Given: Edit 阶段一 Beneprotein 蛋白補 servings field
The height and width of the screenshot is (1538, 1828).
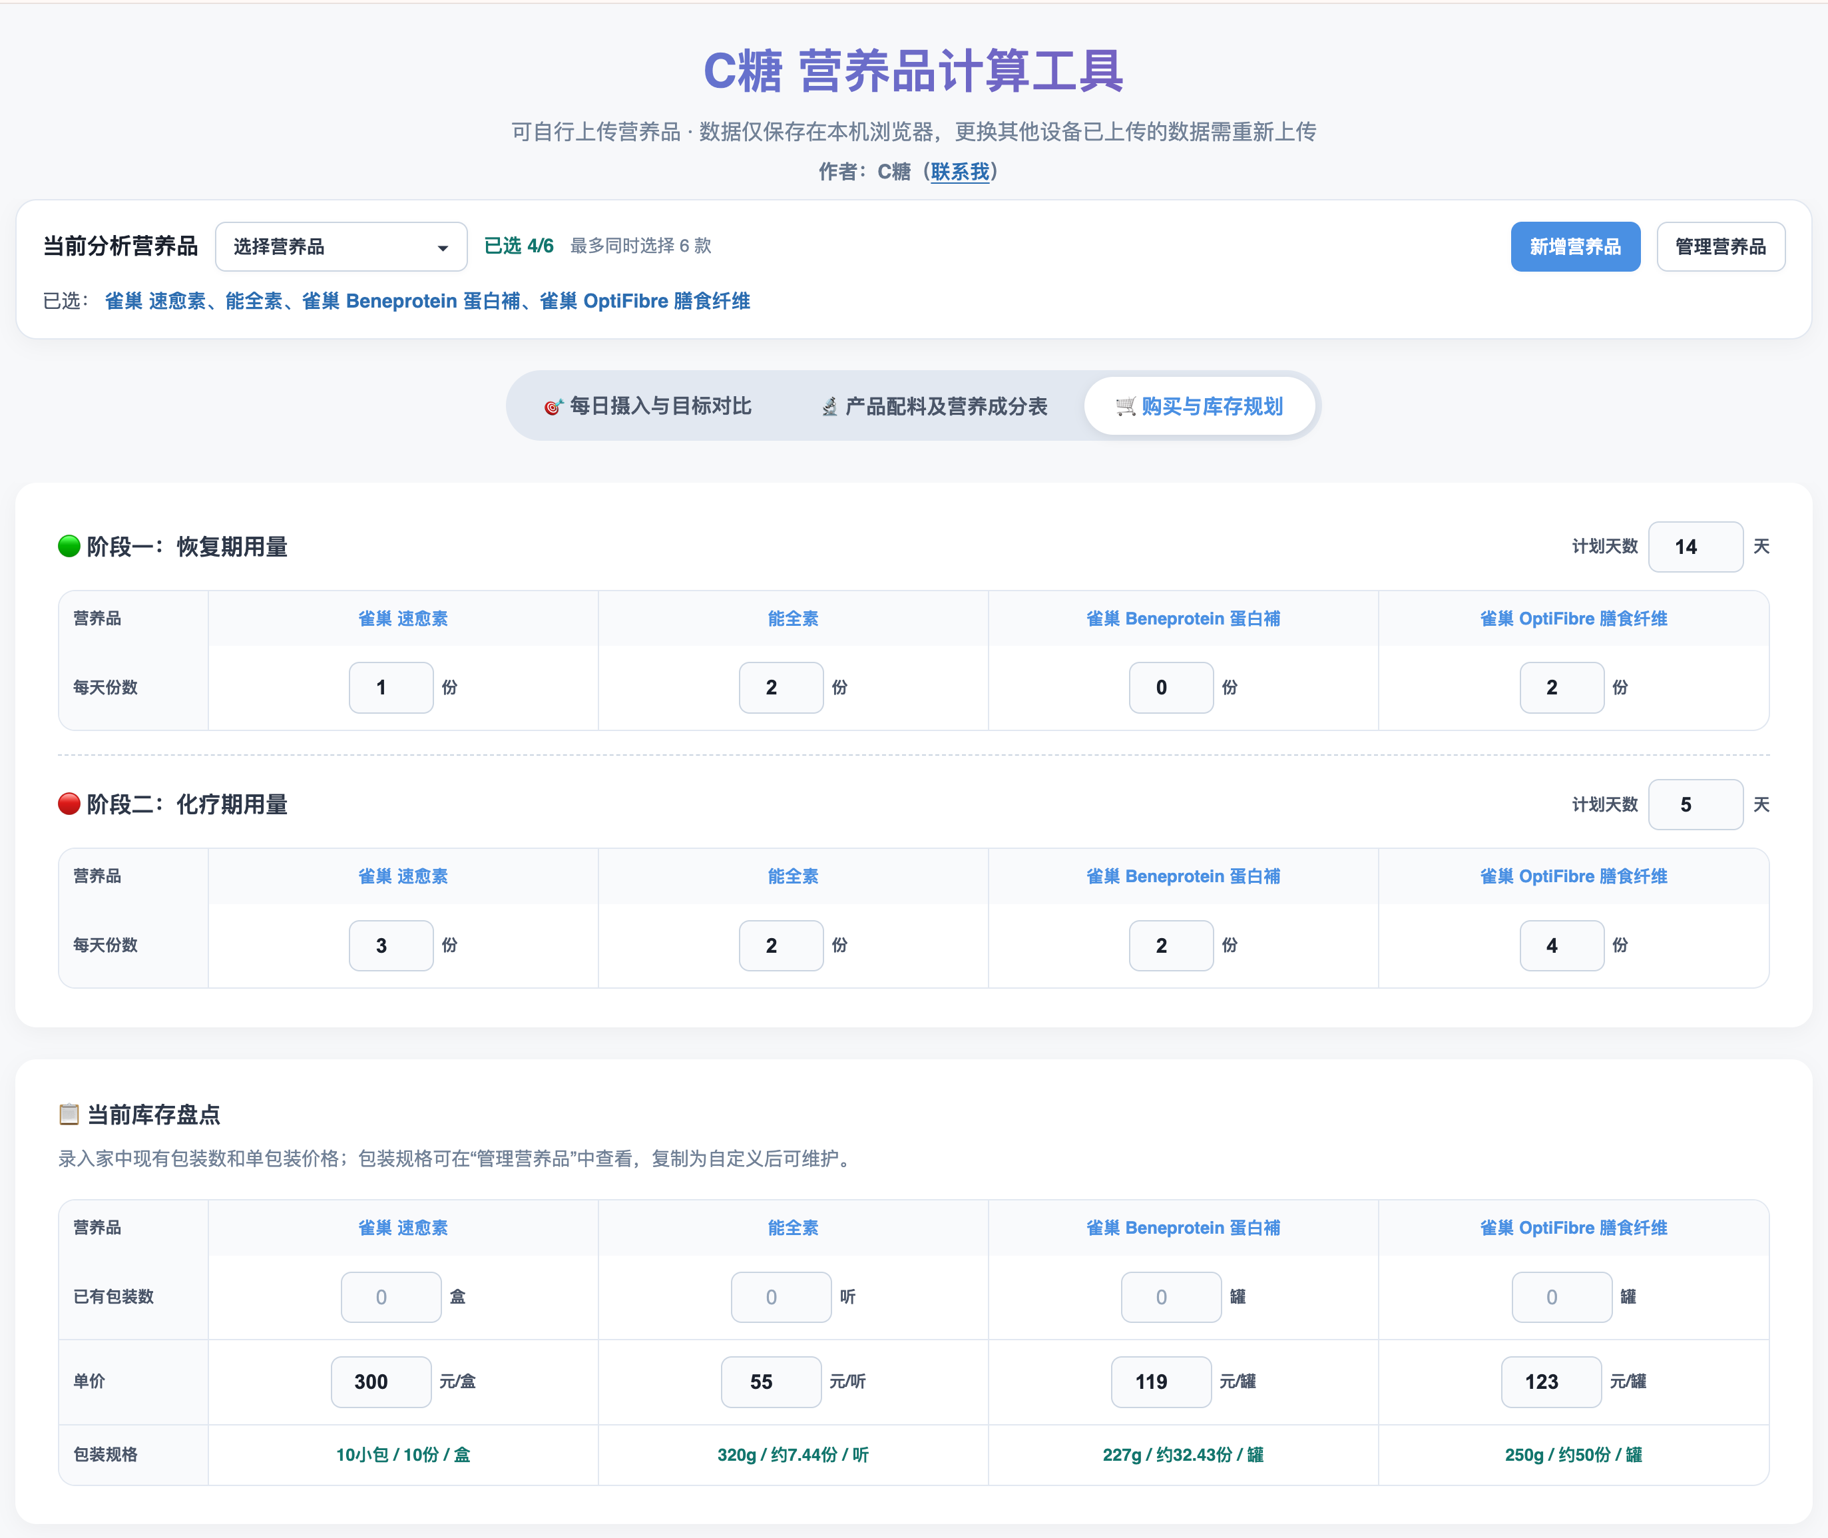Looking at the screenshot, I should click(x=1171, y=687).
